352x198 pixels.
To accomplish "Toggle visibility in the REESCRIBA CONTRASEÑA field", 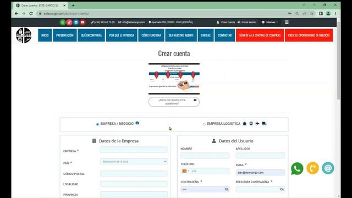I will [282, 189].
